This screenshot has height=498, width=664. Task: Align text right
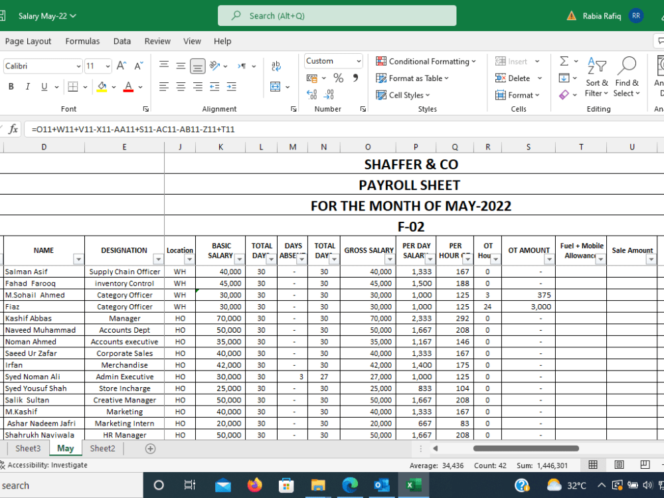pos(198,87)
